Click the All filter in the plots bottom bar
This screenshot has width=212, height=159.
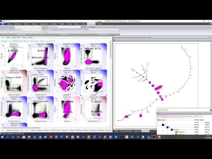[x=3, y=130]
